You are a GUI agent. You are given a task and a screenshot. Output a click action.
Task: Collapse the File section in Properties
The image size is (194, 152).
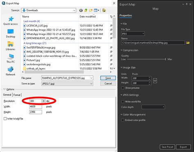121,24
